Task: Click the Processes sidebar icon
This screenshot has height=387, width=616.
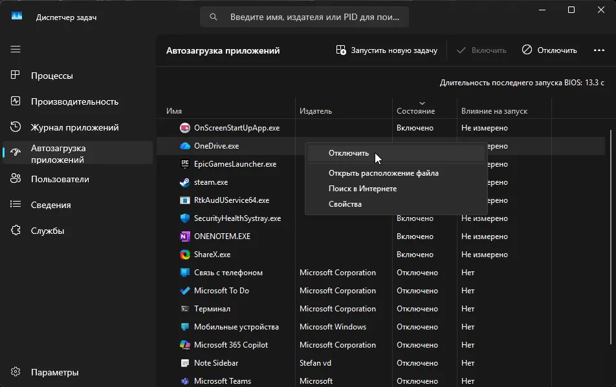Action: [16, 76]
